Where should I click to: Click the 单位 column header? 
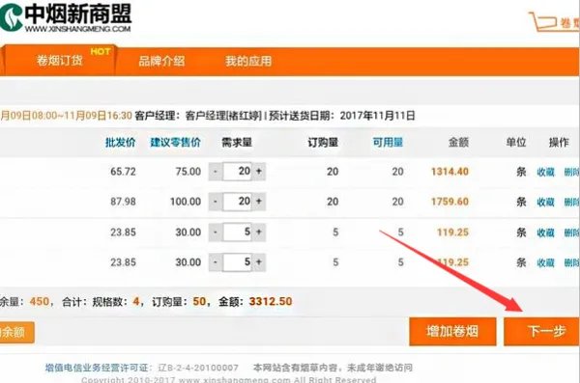point(516,142)
